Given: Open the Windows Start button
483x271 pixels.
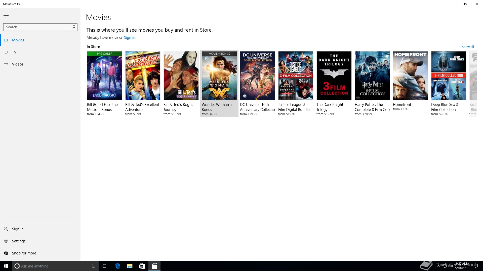Looking at the screenshot, I should (x=6, y=266).
